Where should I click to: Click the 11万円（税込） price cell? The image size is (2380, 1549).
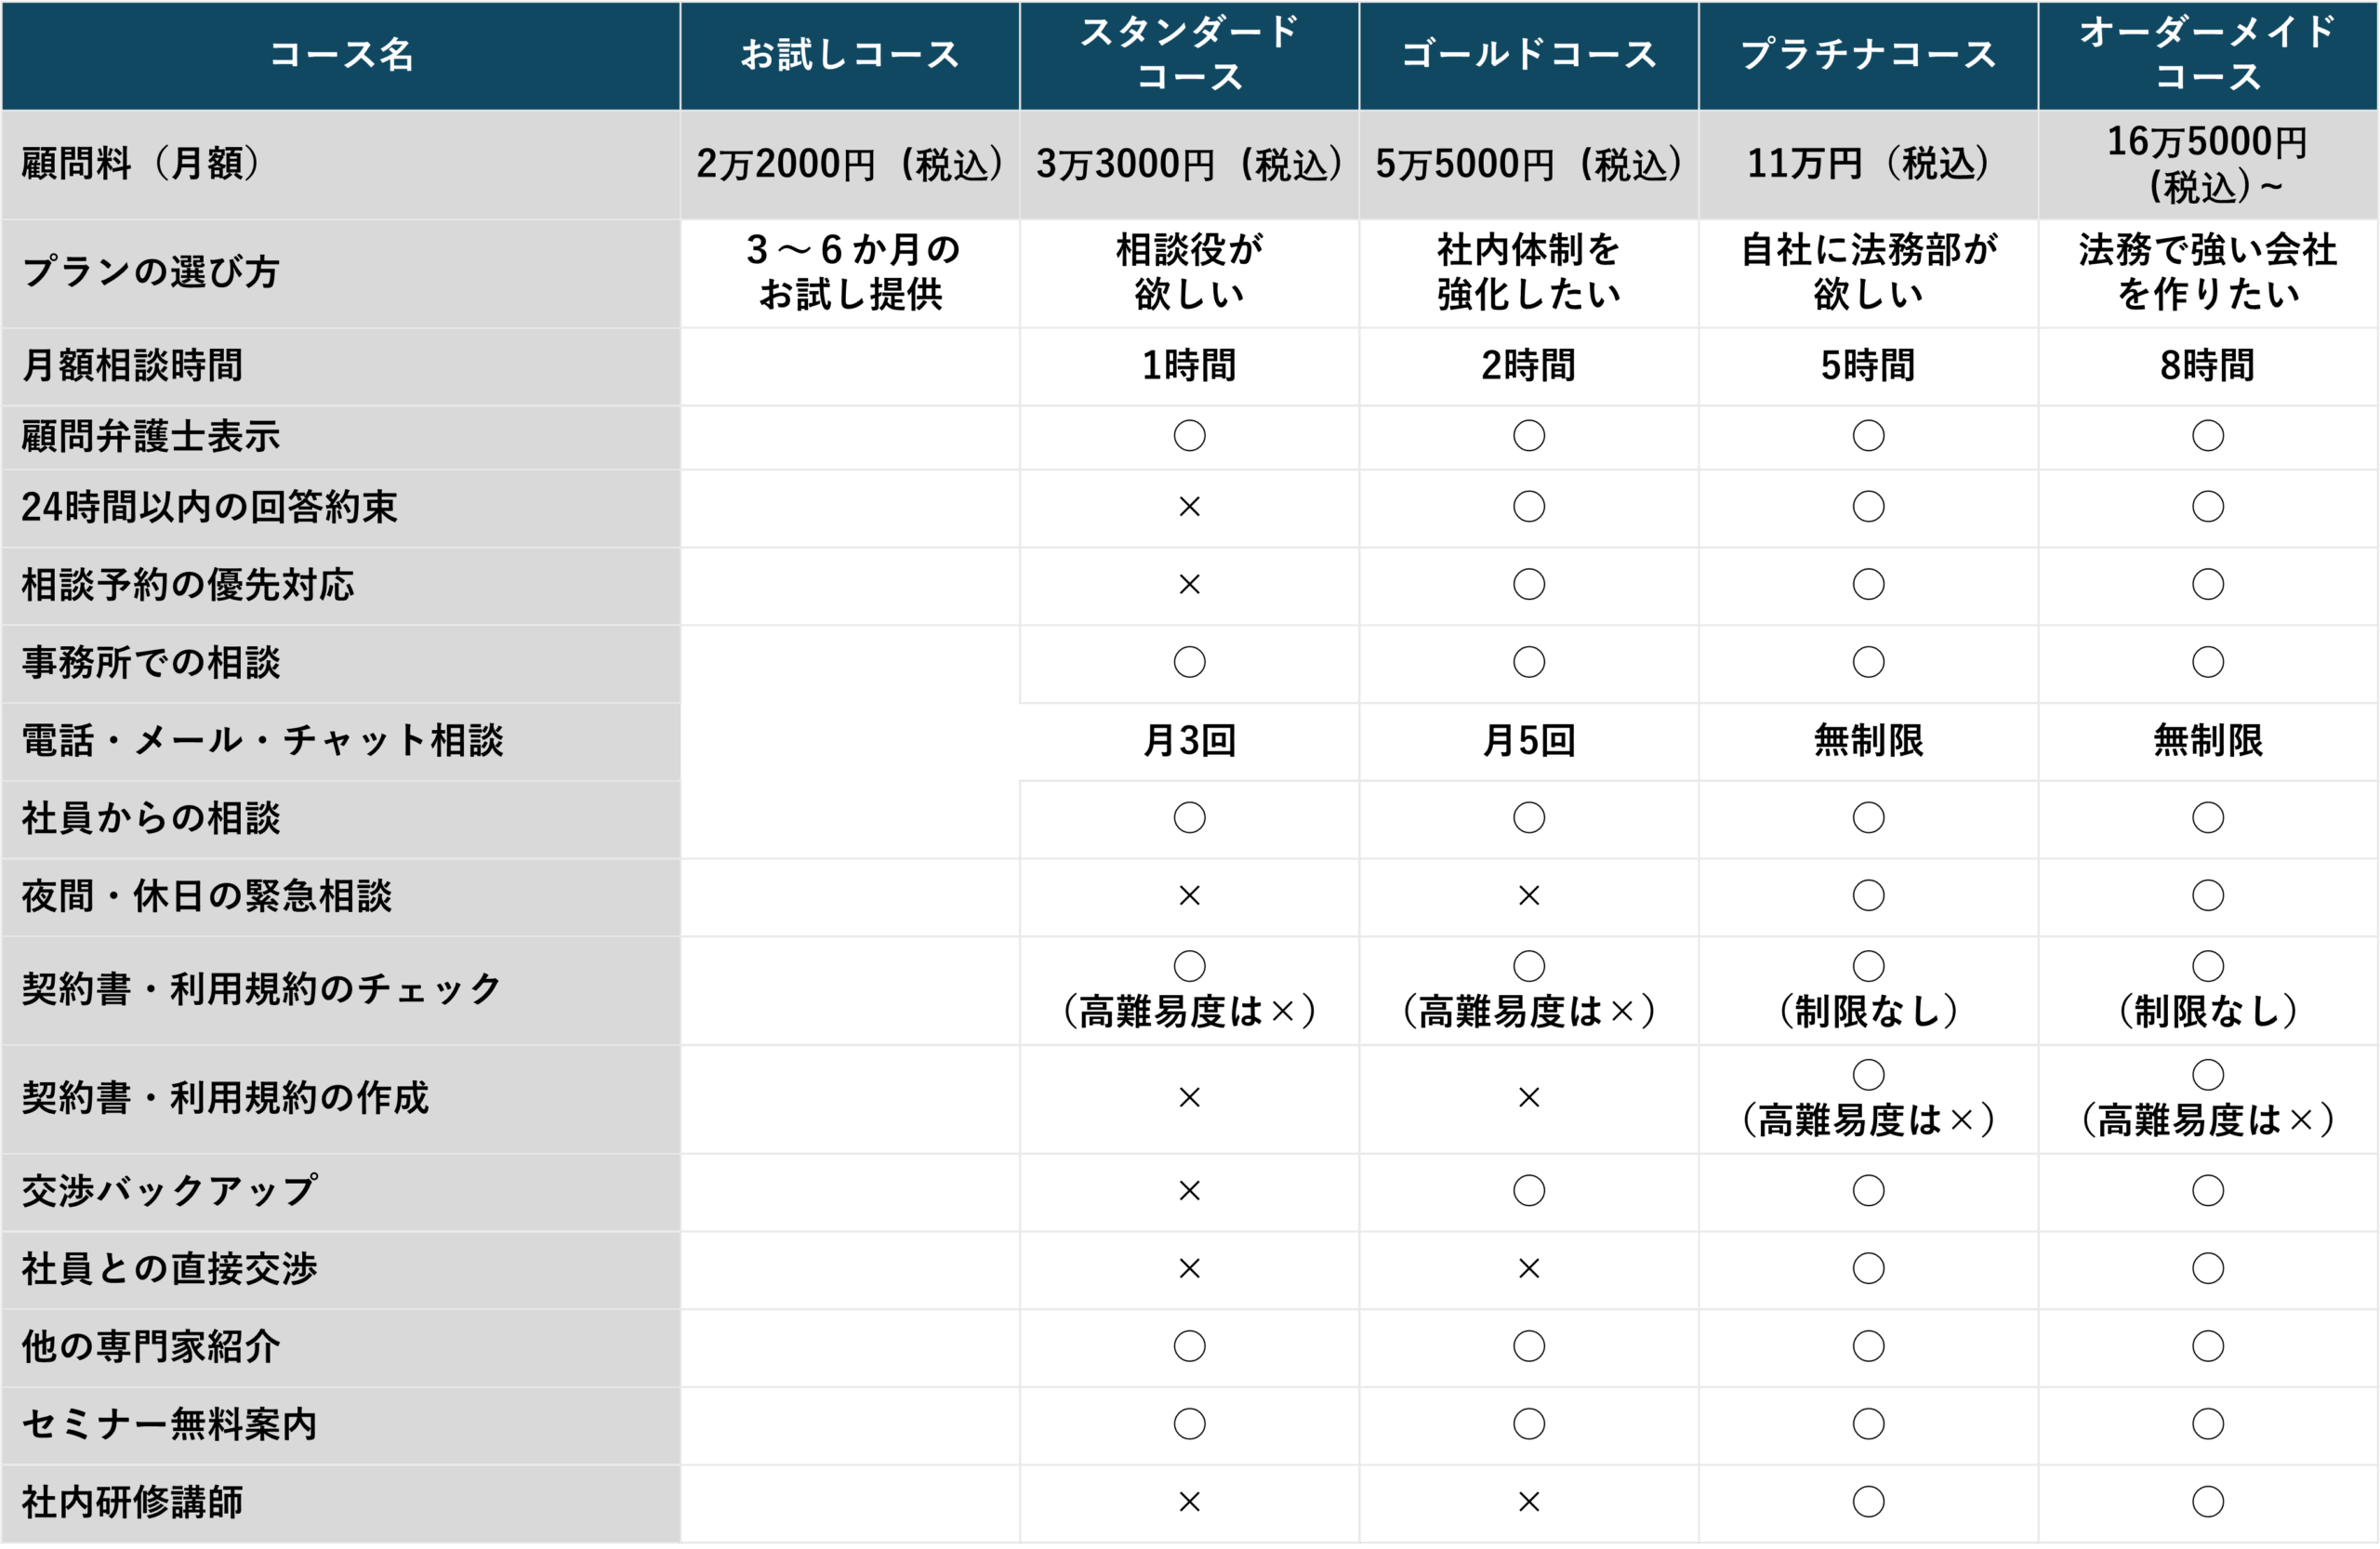pos(1868,164)
